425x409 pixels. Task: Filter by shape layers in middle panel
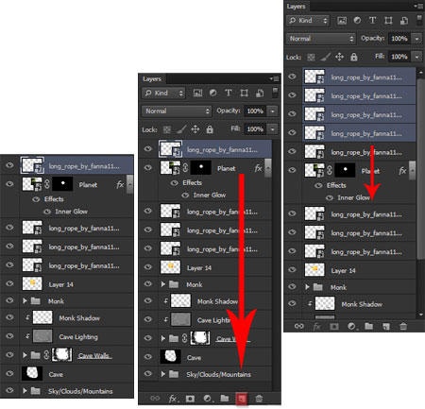[x=244, y=93]
